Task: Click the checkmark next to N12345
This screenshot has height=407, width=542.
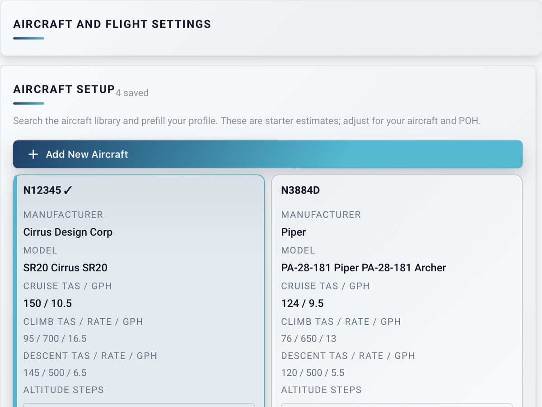Action: [68, 190]
